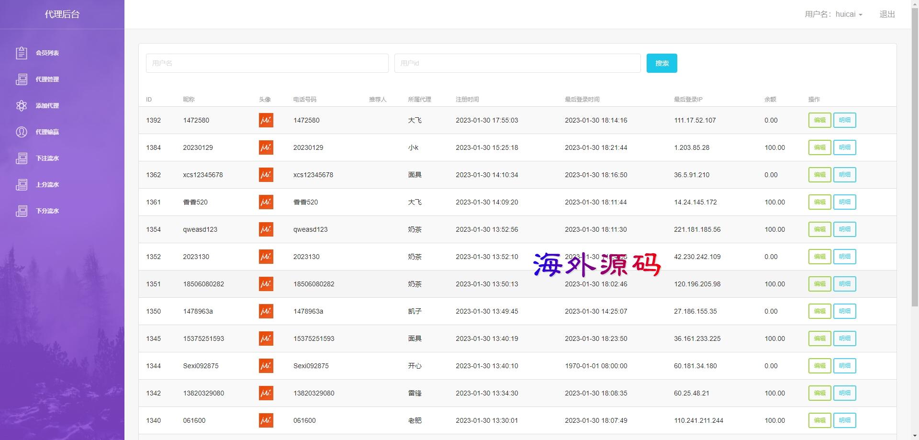919x440 pixels.
Task: Open 下注流水 document icon in sidebar
Action: point(22,158)
